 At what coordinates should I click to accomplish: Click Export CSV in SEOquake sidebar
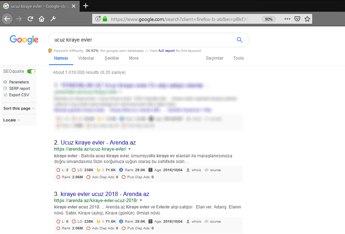19,95
